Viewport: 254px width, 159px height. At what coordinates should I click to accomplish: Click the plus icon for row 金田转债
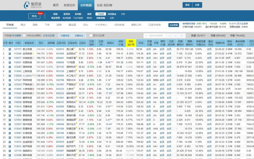[x=10, y=54]
